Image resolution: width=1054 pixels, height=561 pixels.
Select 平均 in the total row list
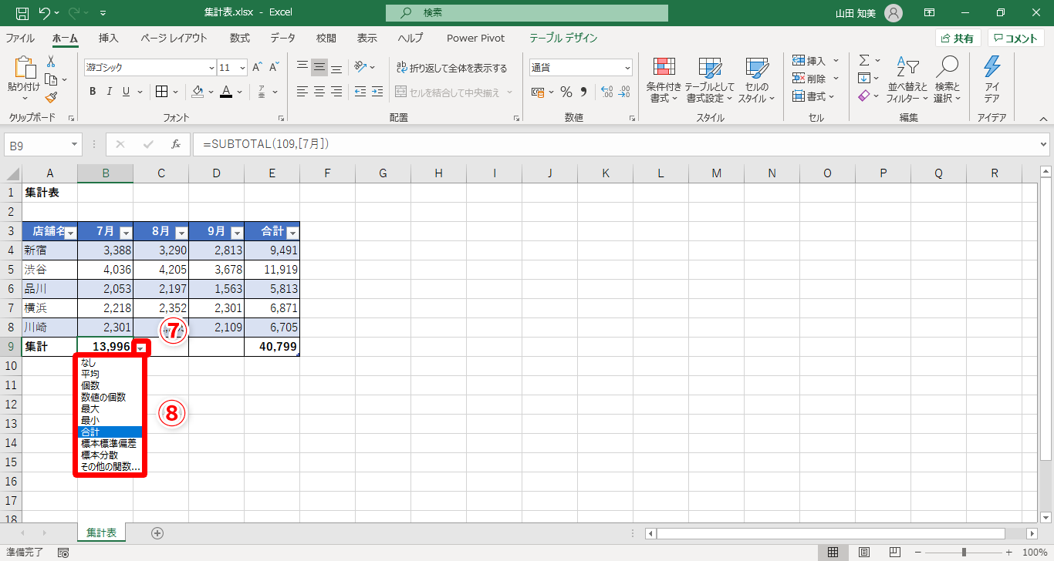110,374
